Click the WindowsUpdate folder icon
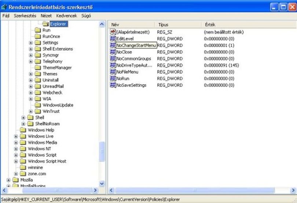This screenshot has height=203, width=297. click(x=38, y=105)
